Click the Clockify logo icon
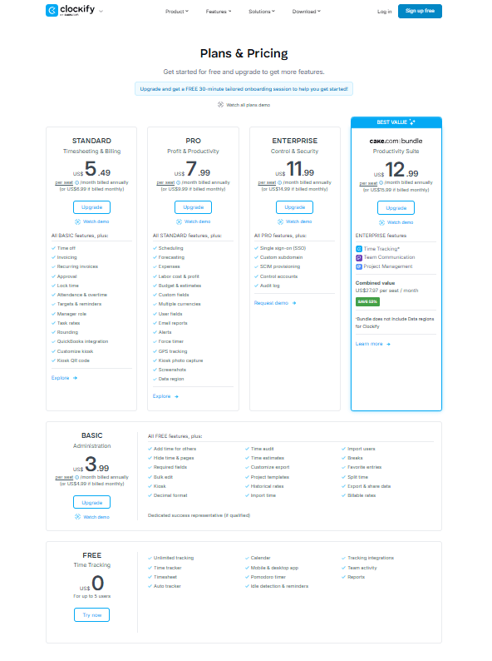Image resolution: width=492 pixels, height=661 pixels. [x=52, y=11]
